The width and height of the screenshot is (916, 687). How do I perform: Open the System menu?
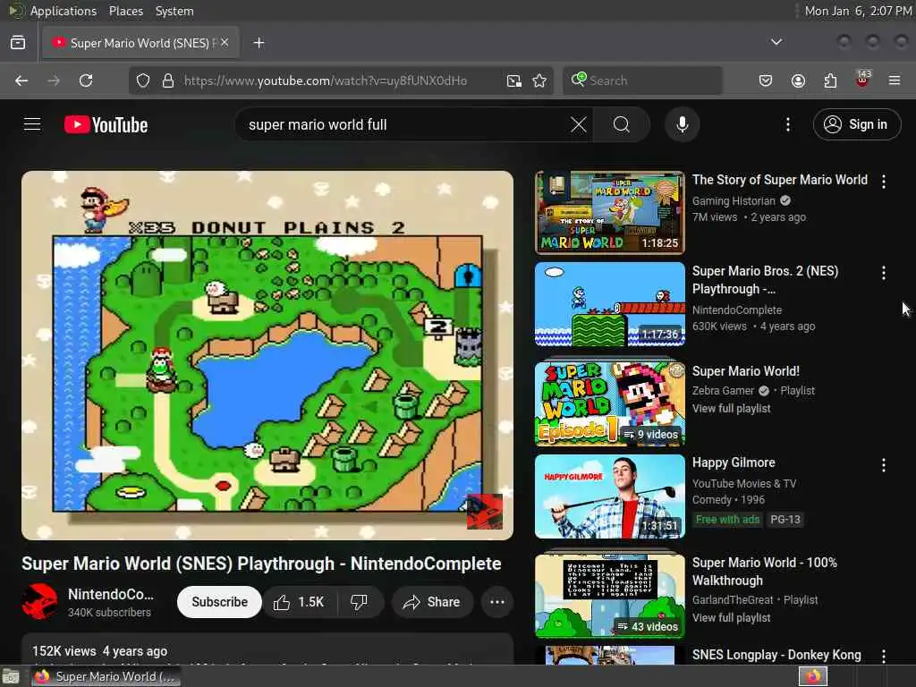coord(174,11)
